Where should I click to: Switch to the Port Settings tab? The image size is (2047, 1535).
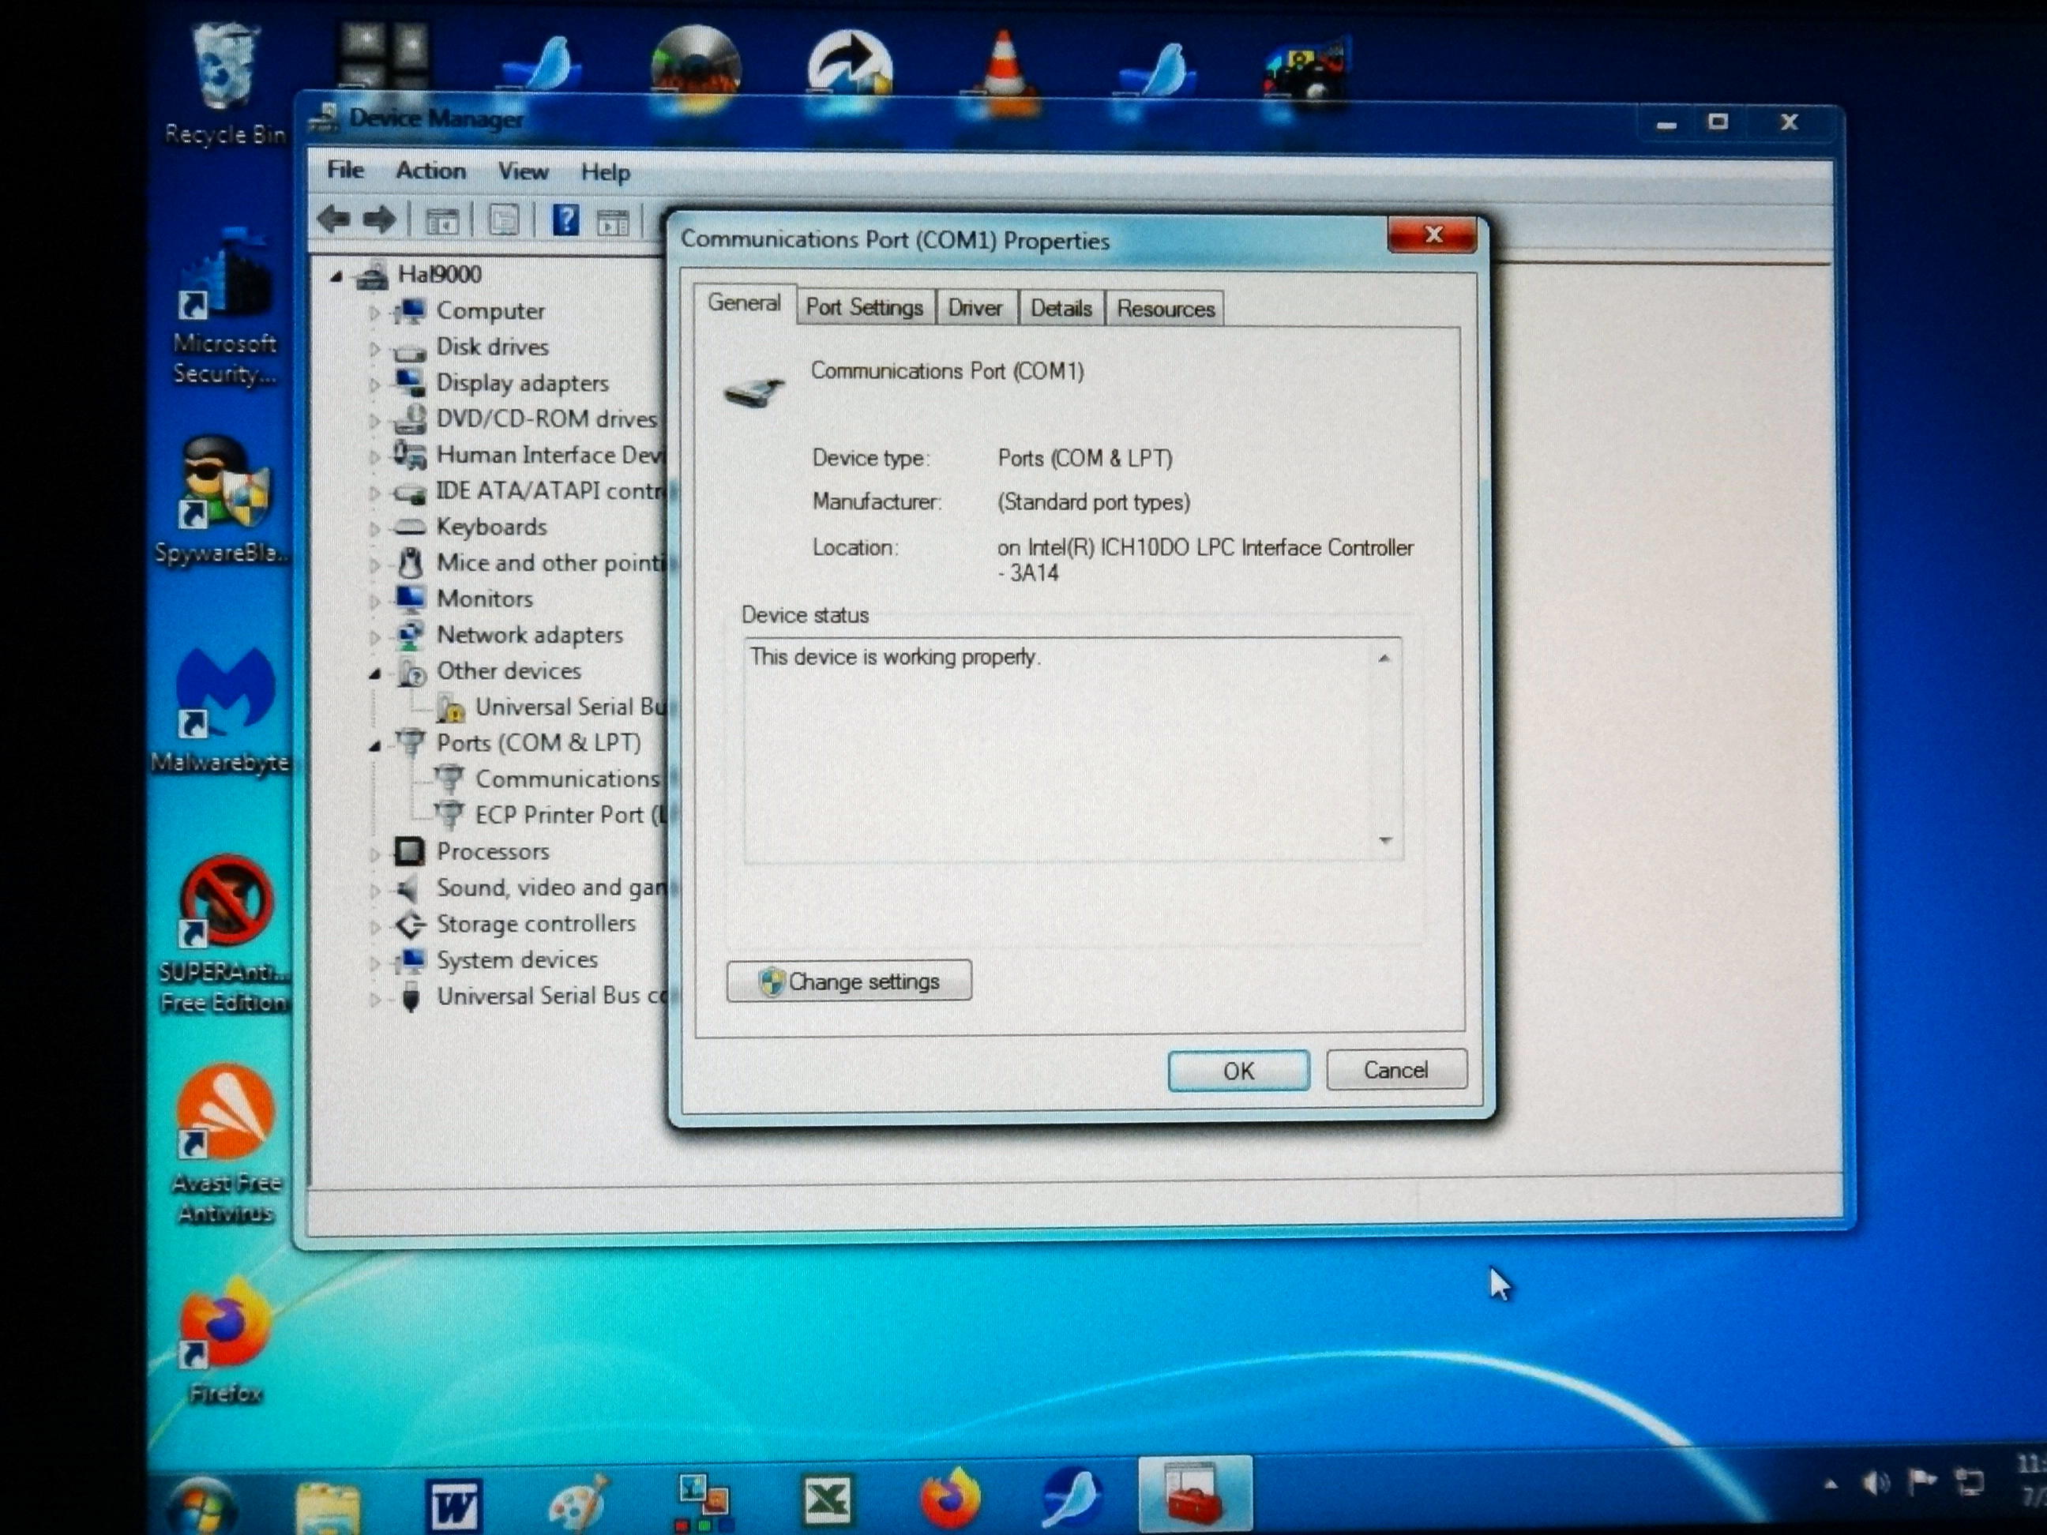[x=864, y=307]
